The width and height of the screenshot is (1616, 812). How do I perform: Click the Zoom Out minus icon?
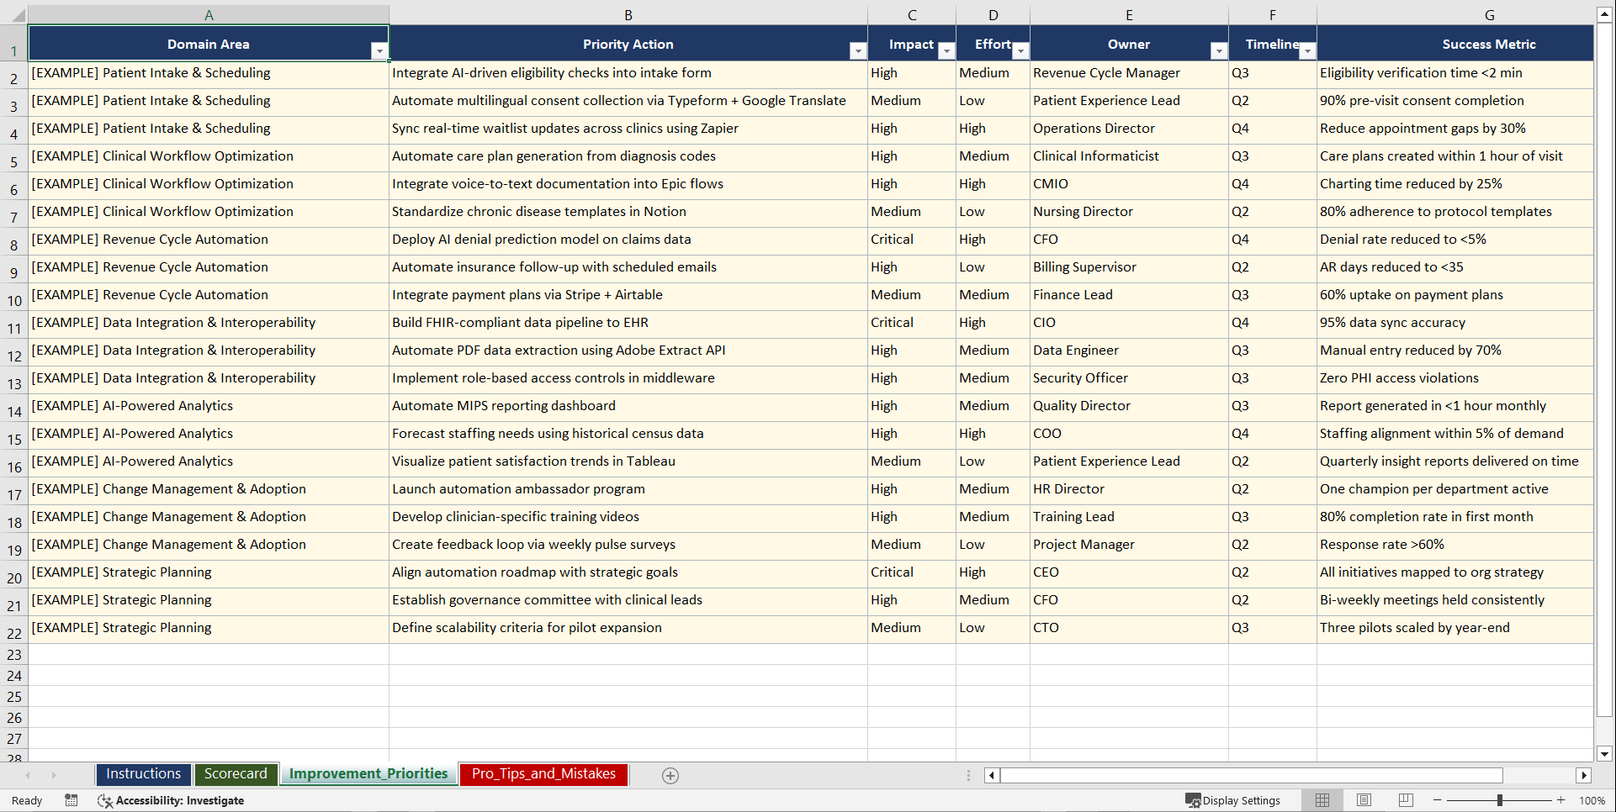[x=1438, y=800]
